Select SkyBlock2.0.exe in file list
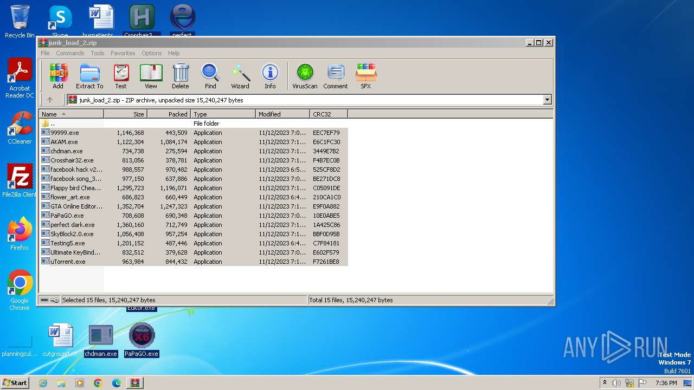The image size is (694, 390). pyautogui.click(x=194, y=234)
